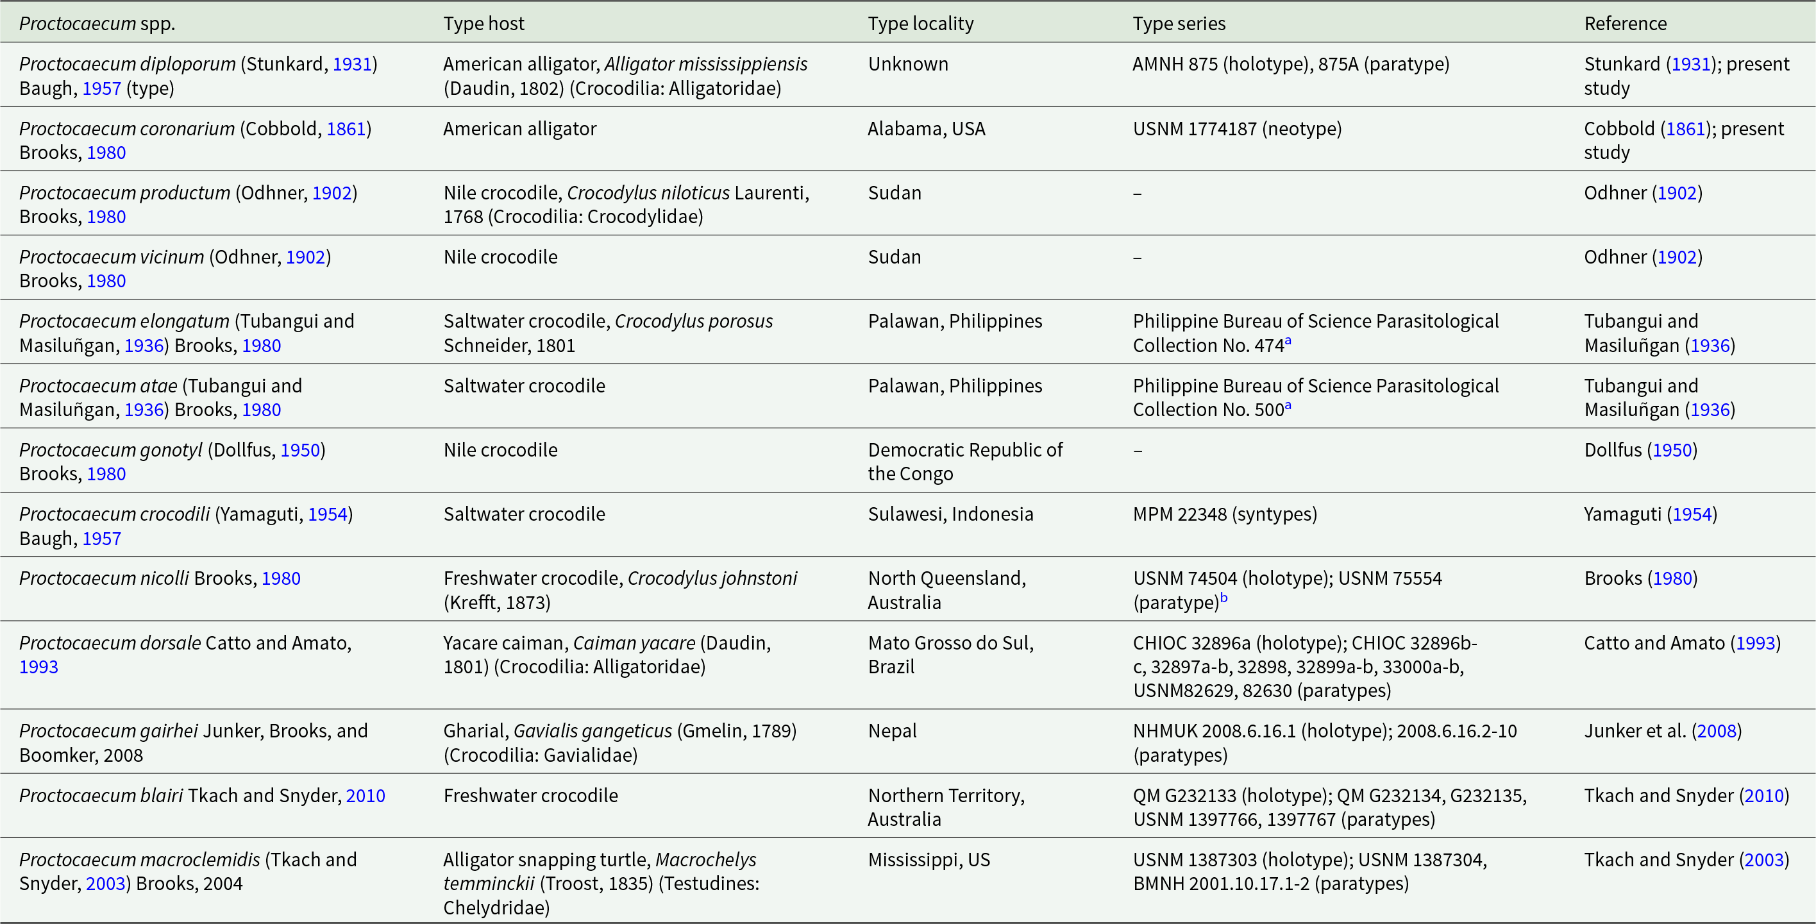Click the 2003 citation in Proctocaecum macroclemidis species cell
1816x924 pixels.
(x=106, y=884)
